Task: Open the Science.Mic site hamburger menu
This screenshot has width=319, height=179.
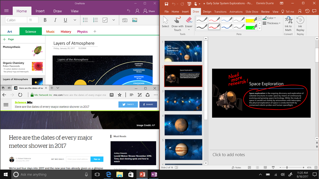Action: coord(6,105)
